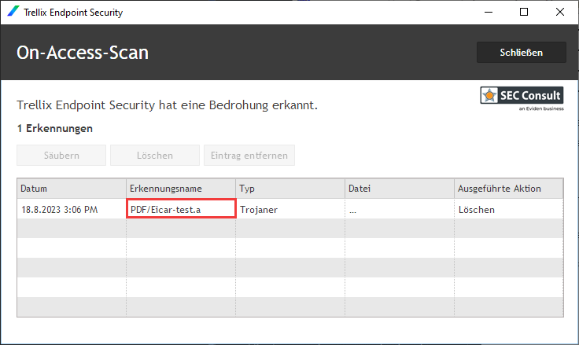The image size is (579, 345).
Task: Click the Ausgeführte Aktion column header
Action: (509, 189)
